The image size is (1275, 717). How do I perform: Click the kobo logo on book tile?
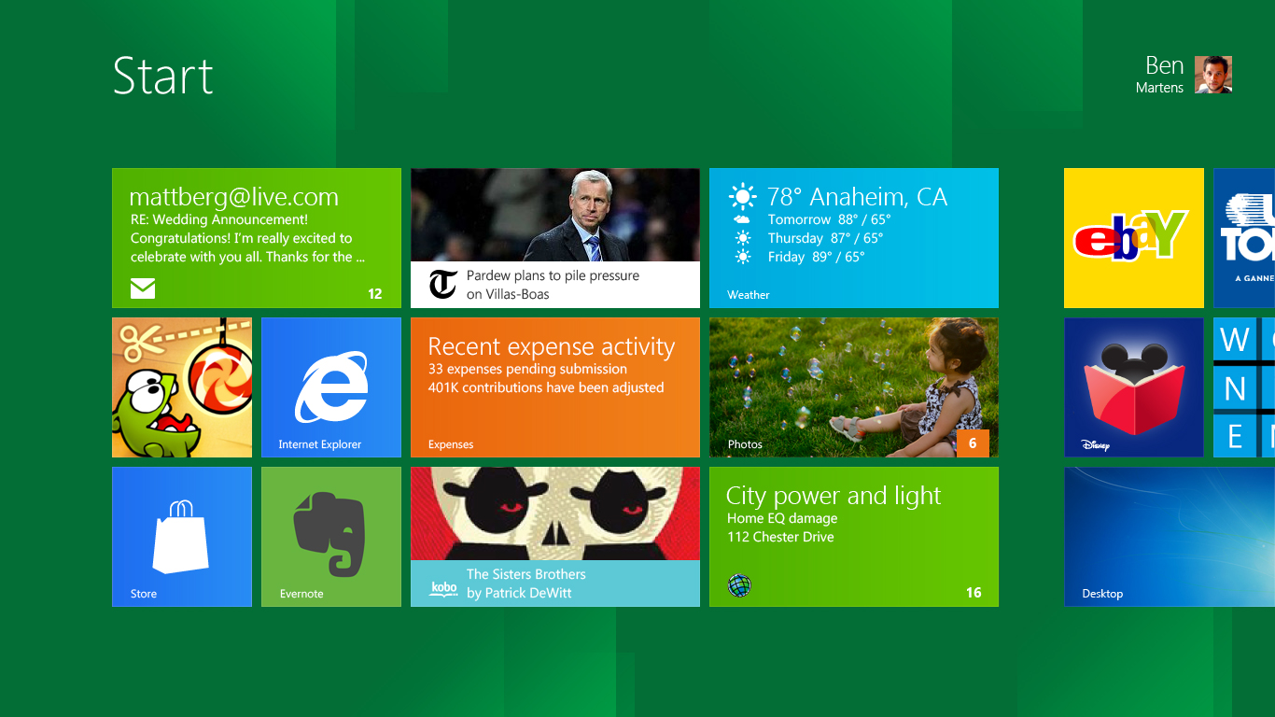click(x=443, y=588)
